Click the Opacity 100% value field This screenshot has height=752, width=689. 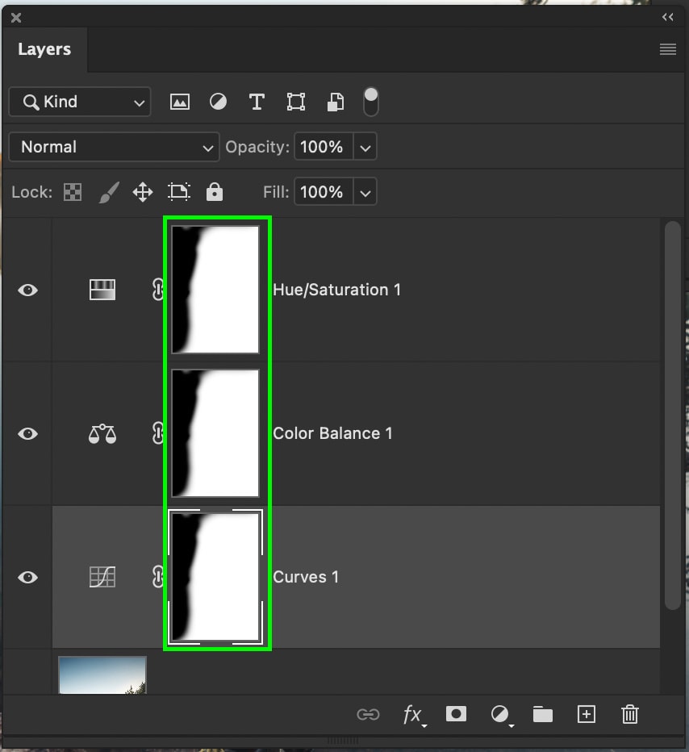[324, 147]
